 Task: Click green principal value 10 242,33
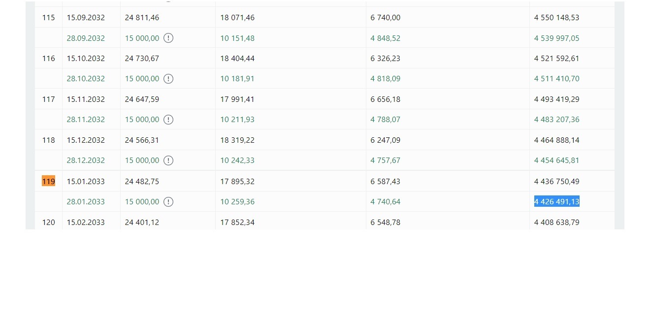pos(237,160)
